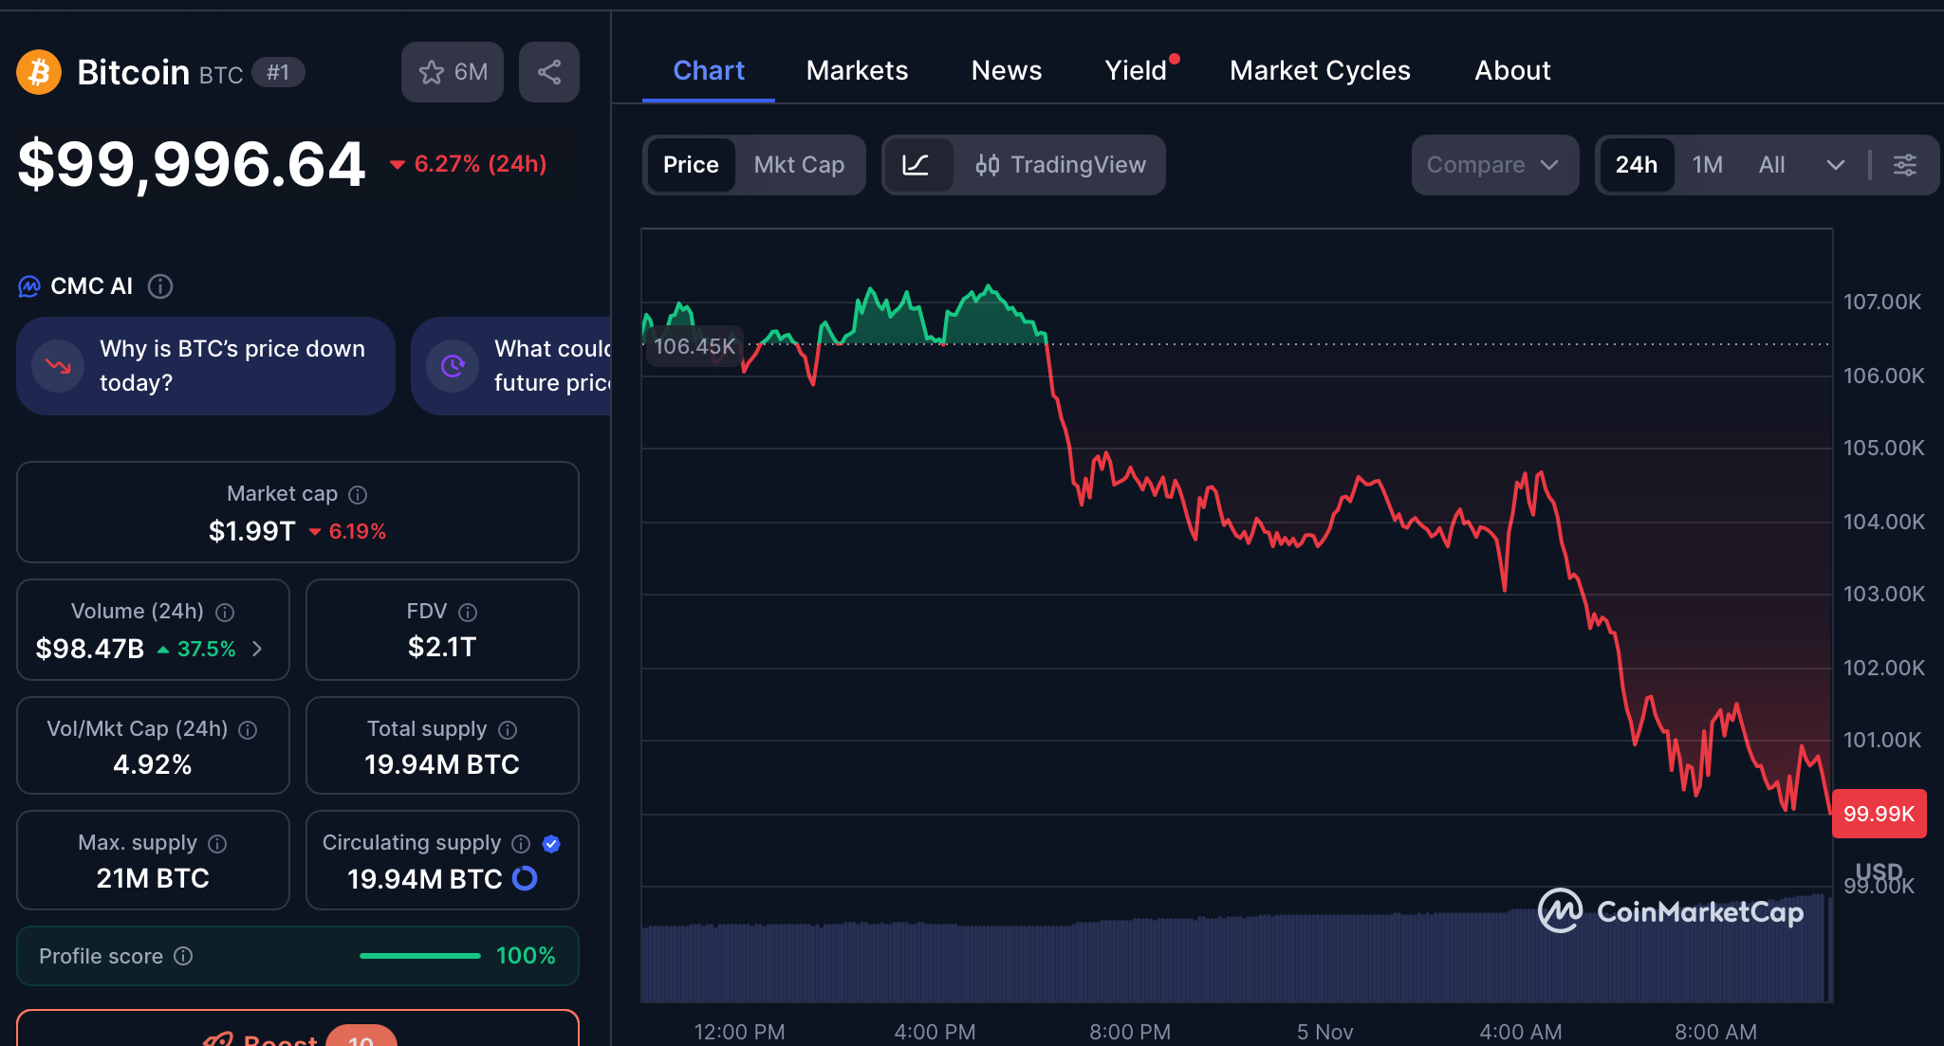Select the All time range
Viewport: 1944px width, 1046px height.
tap(1770, 165)
